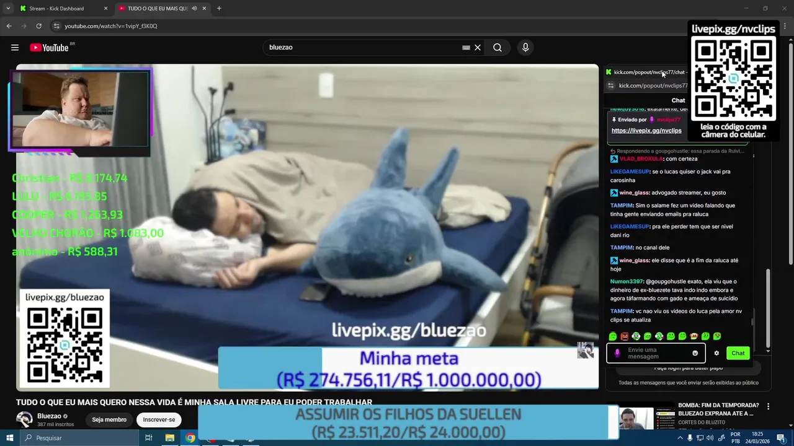
Task: Open the Bluezao channel name link
Action: pos(49,416)
